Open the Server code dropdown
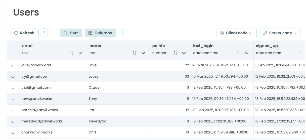The image size is (306, 140). (280, 33)
